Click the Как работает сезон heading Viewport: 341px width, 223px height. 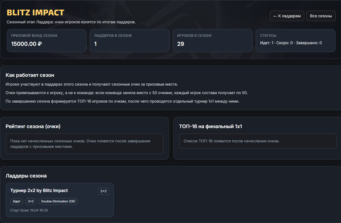(x=30, y=75)
